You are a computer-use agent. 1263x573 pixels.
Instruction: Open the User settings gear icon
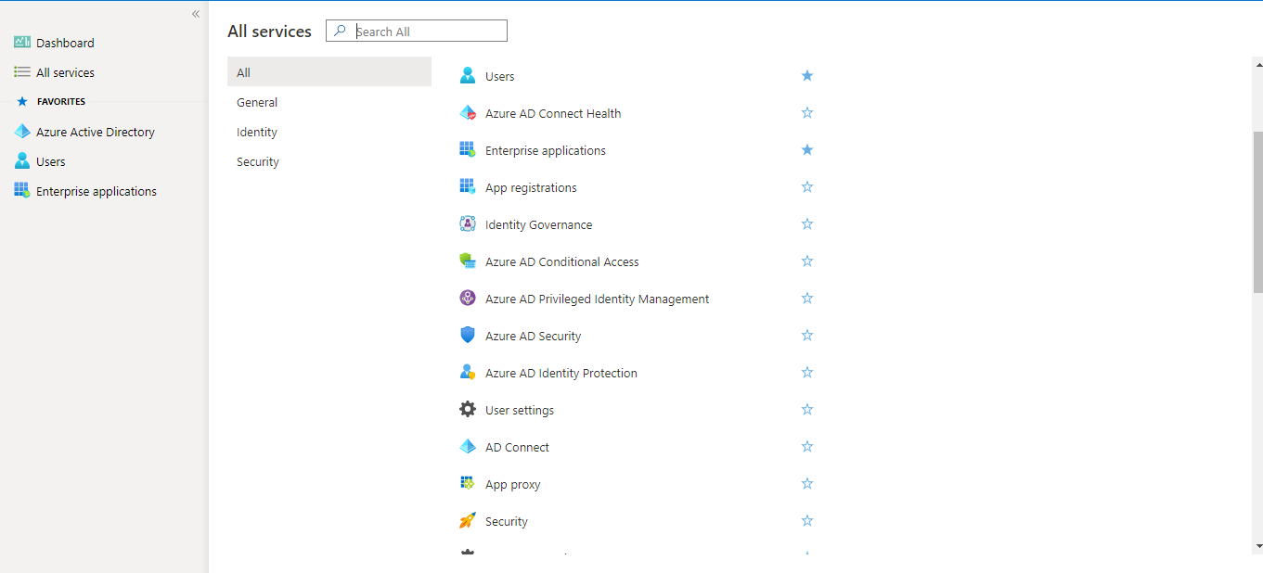point(468,410)
